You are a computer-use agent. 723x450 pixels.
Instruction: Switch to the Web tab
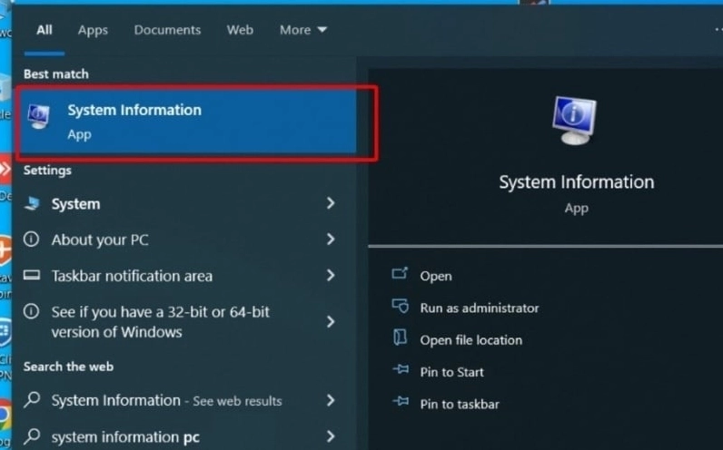coord(240,30)
